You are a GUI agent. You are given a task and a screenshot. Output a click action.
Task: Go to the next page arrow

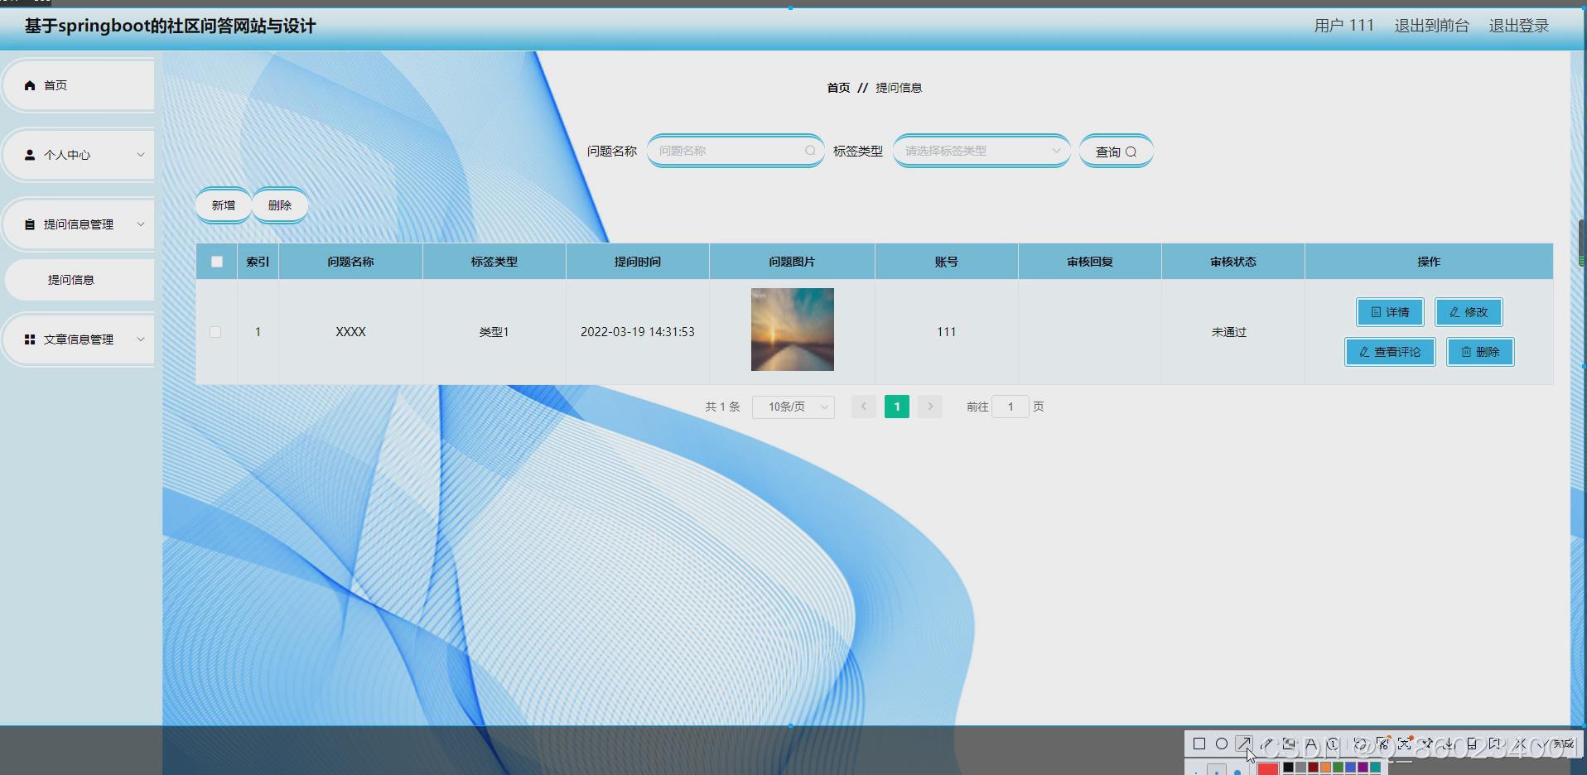(930, 407)
